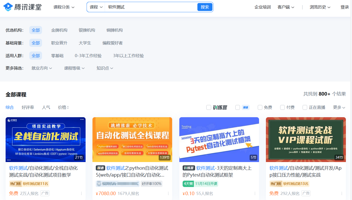
Task: Click the green 4天营 badge
Action: [189, 183]
